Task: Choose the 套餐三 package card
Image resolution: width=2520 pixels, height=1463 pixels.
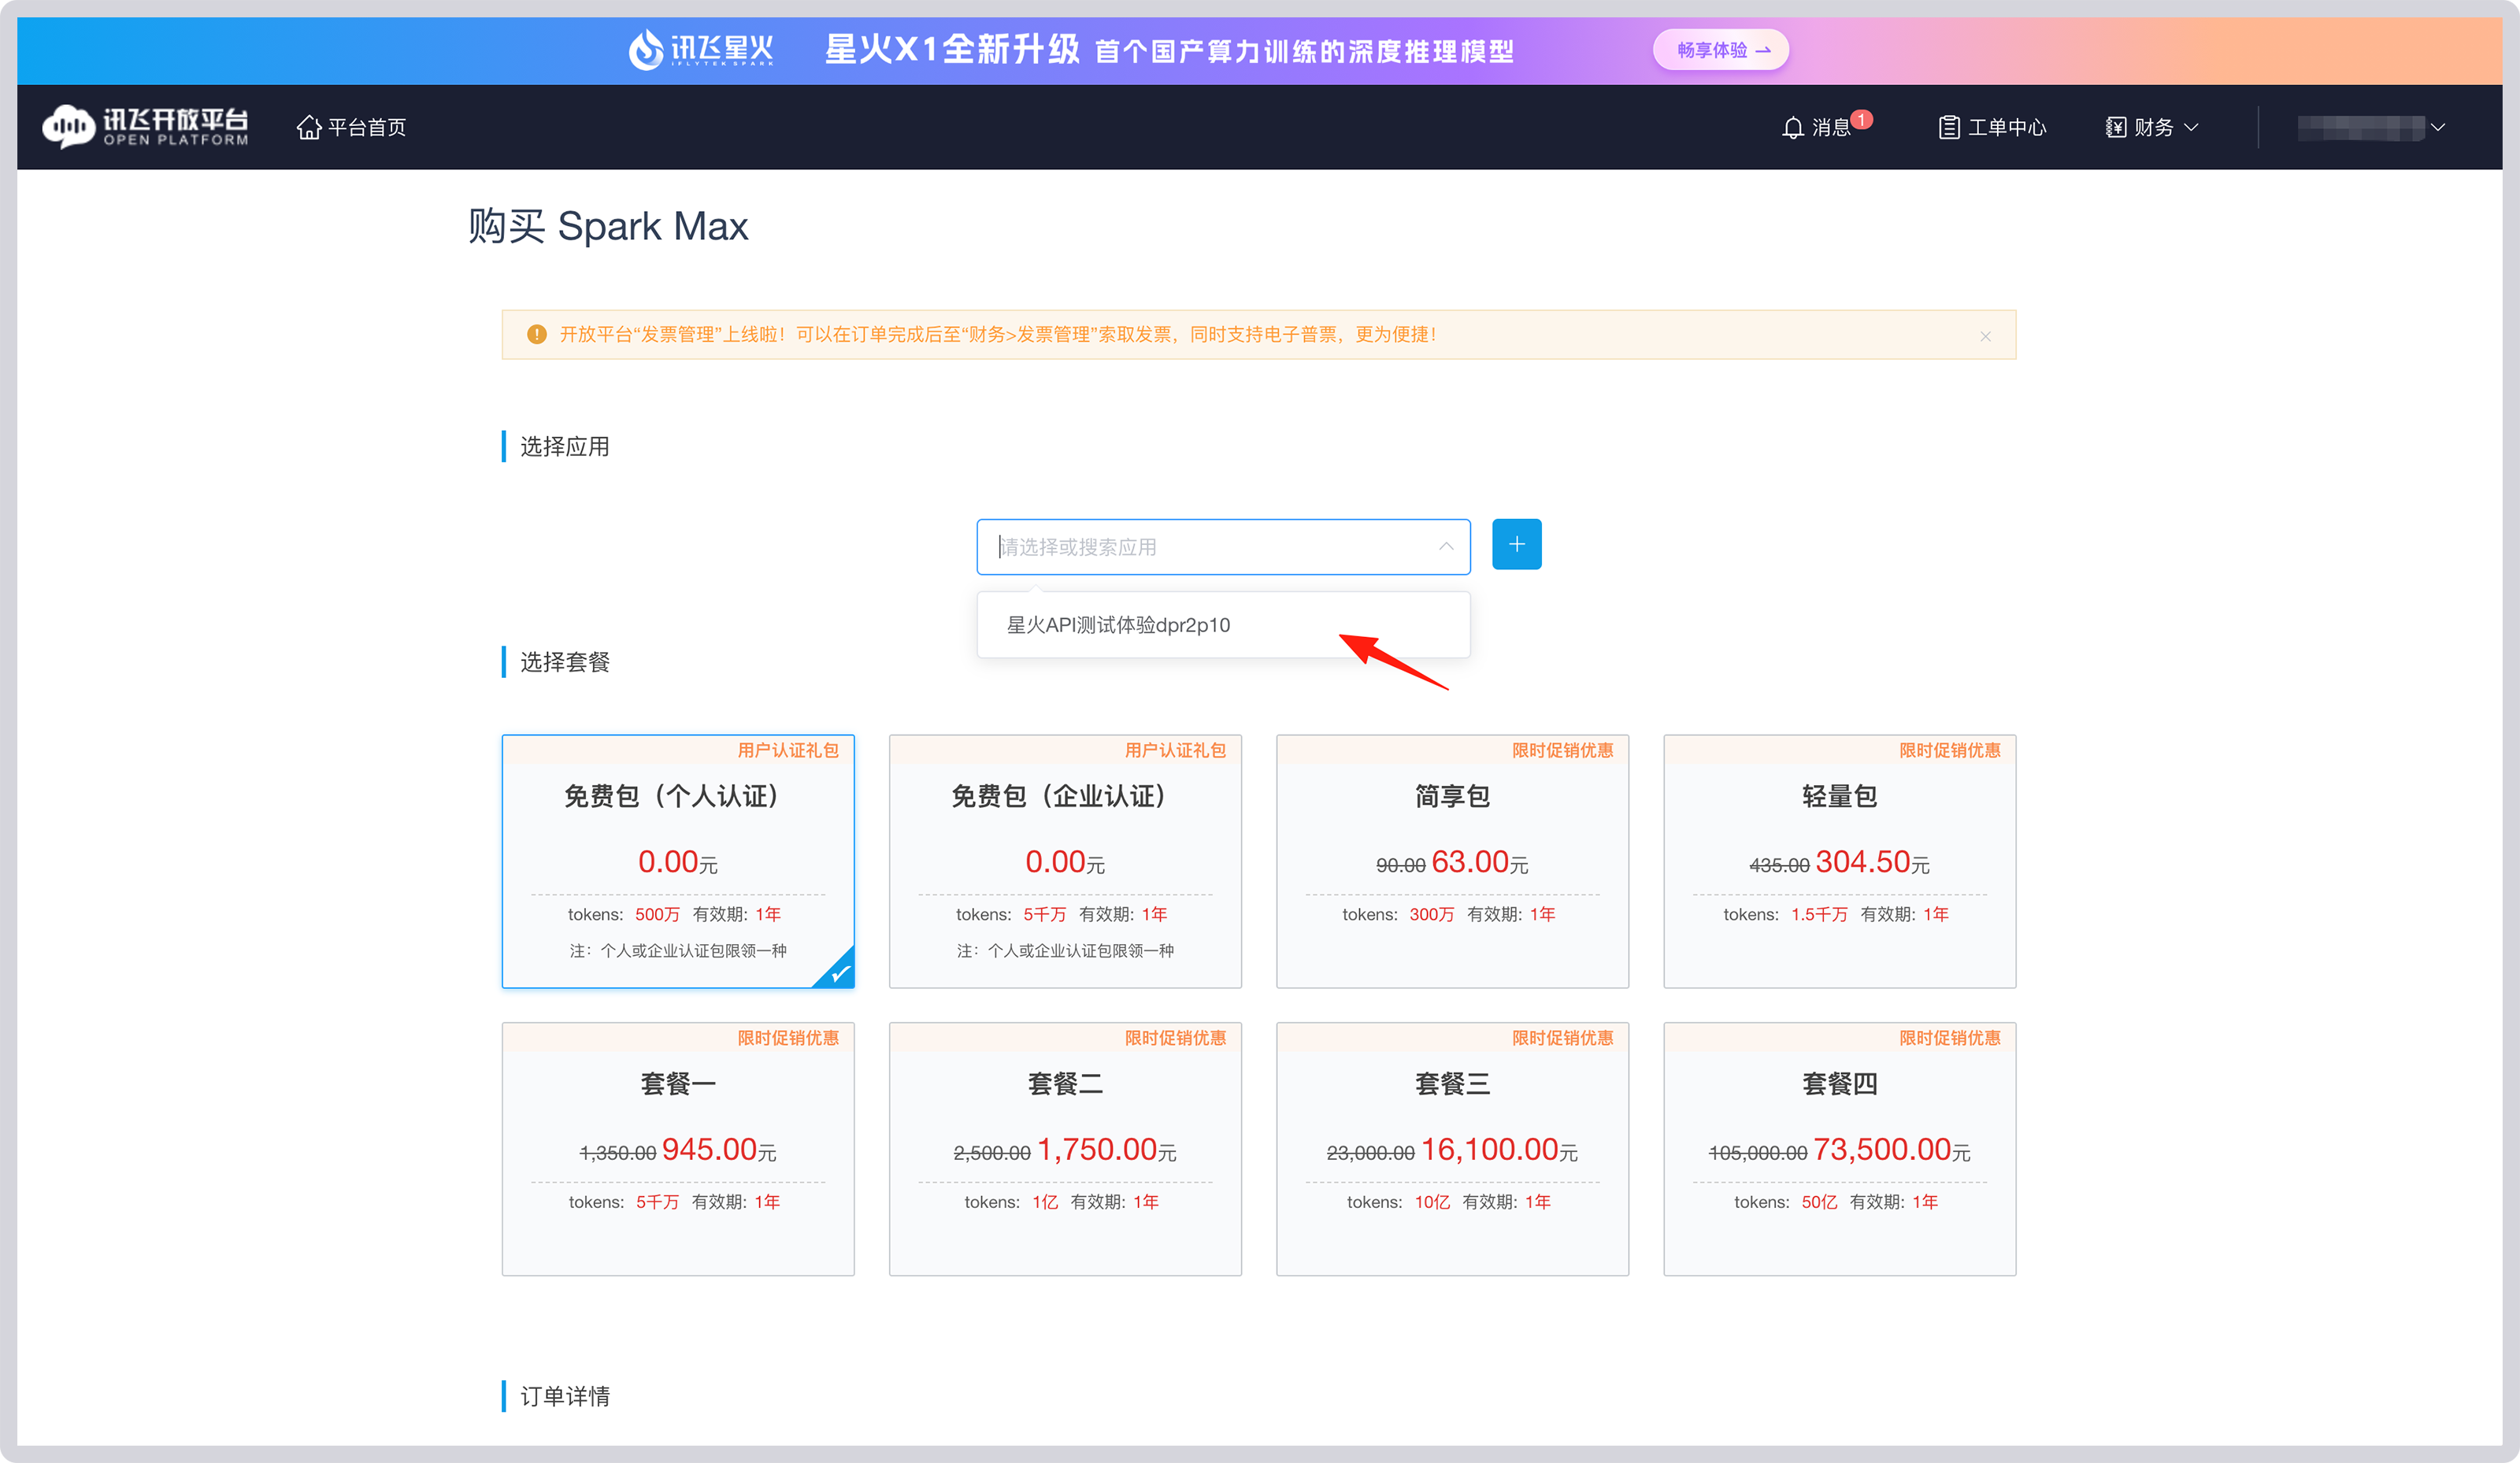Action: 1451,1148
